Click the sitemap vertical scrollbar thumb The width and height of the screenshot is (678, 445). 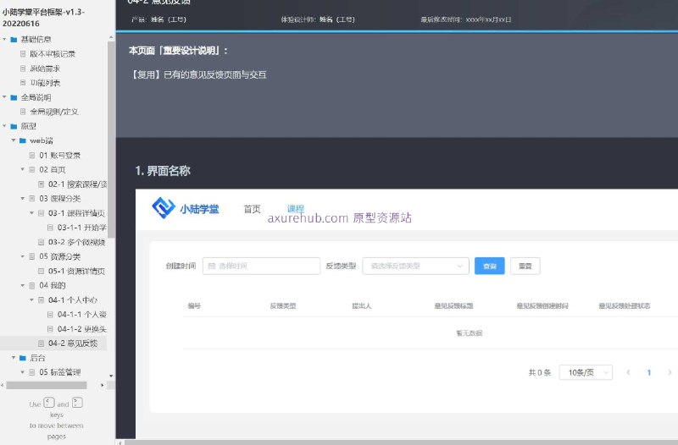pyautogui.click(x=111, y=140)
